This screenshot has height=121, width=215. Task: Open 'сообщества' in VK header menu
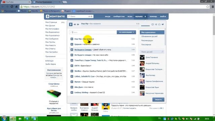(x=119, y=16)
